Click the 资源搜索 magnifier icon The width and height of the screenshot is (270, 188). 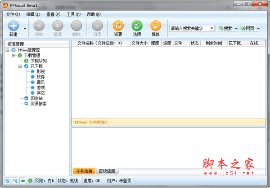pos(26,104)
